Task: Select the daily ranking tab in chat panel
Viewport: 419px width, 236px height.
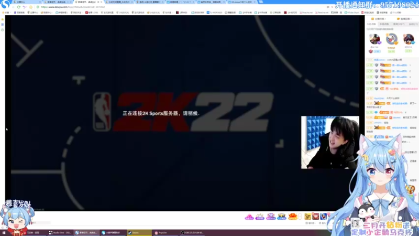Action: click(371, 24)
